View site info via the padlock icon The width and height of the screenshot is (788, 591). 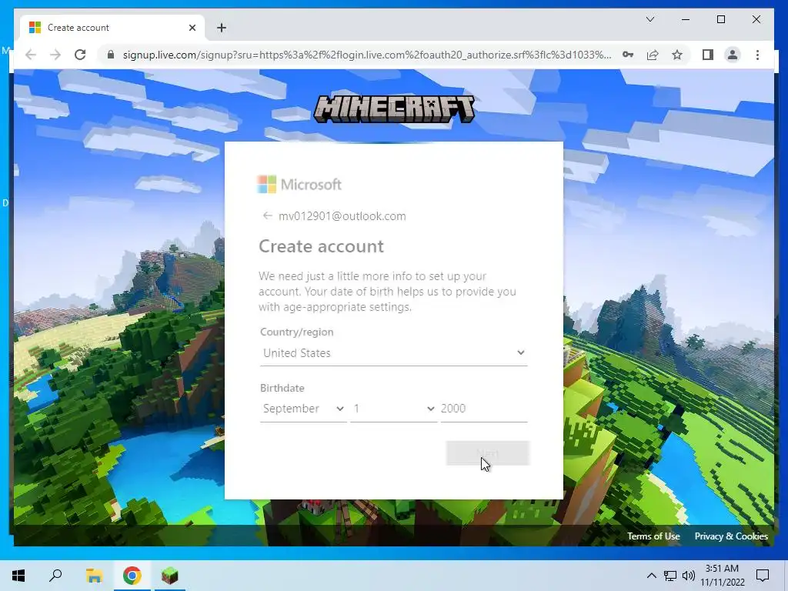point(111,55)
